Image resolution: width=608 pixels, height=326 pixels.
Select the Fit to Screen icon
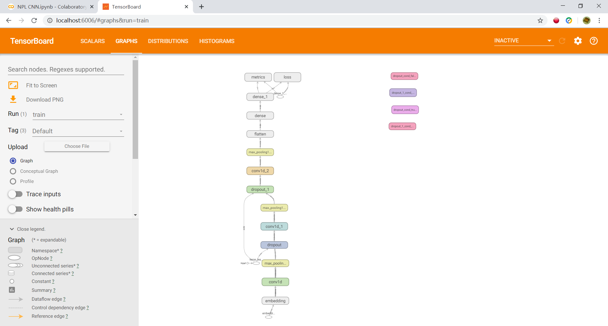click(13, 85)
